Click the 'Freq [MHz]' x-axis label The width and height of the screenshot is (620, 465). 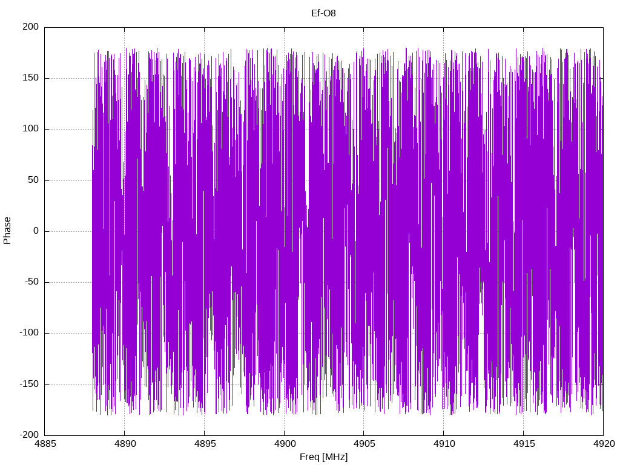[323, 457]
